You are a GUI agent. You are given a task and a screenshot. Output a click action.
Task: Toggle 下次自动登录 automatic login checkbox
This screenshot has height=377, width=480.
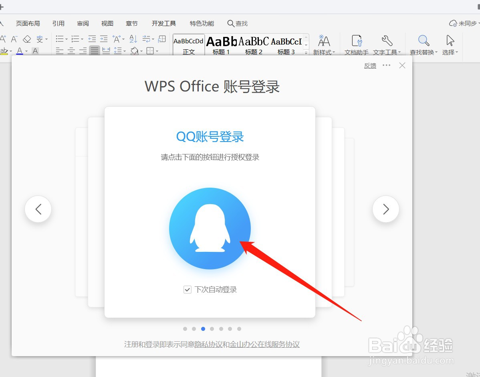pyautogui.click(x=187, y=290)
